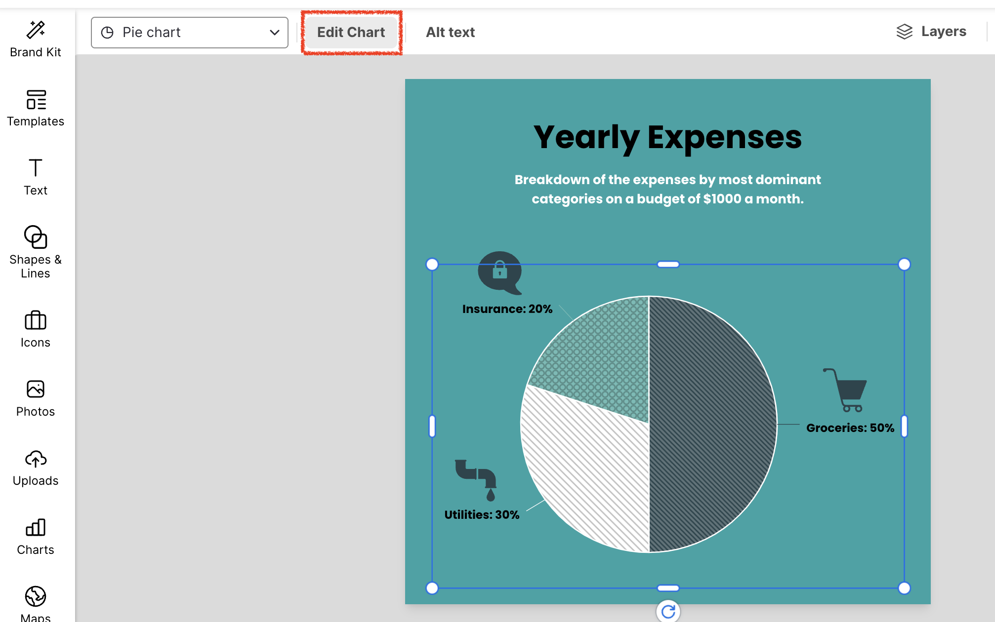
Task: Select the Text tool in sidebar
Action: (36, 177)
